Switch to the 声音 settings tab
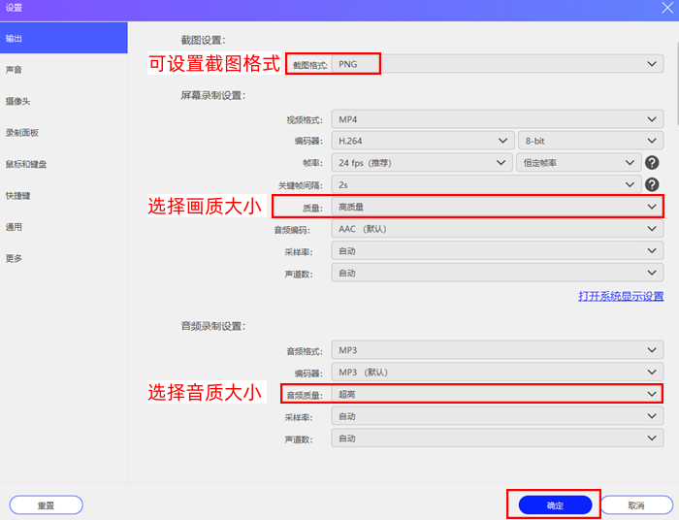679x520 pixels. point(64,70)
